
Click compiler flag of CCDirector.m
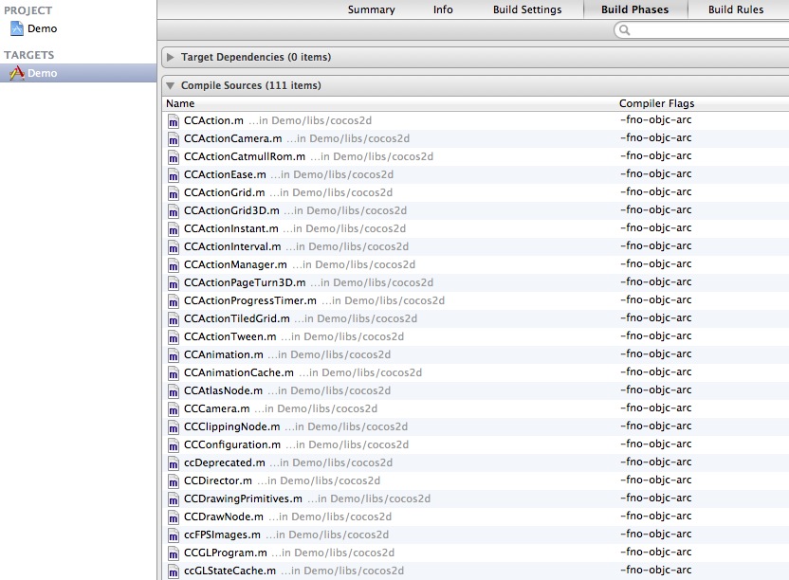click(x=655, y=480)
